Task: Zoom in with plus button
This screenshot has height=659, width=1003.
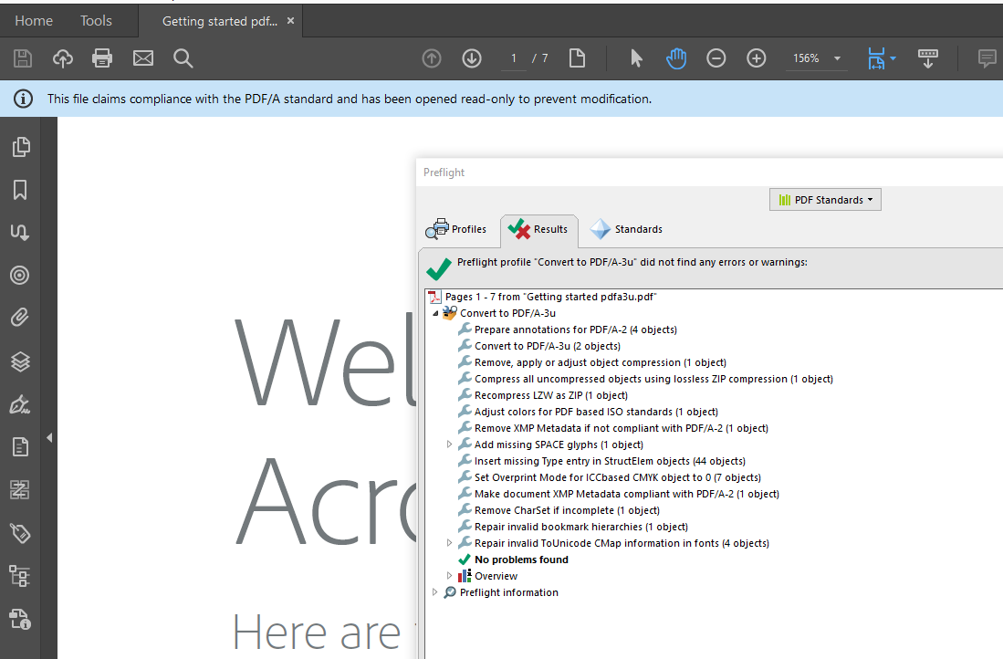Action: tap(756, 58)
